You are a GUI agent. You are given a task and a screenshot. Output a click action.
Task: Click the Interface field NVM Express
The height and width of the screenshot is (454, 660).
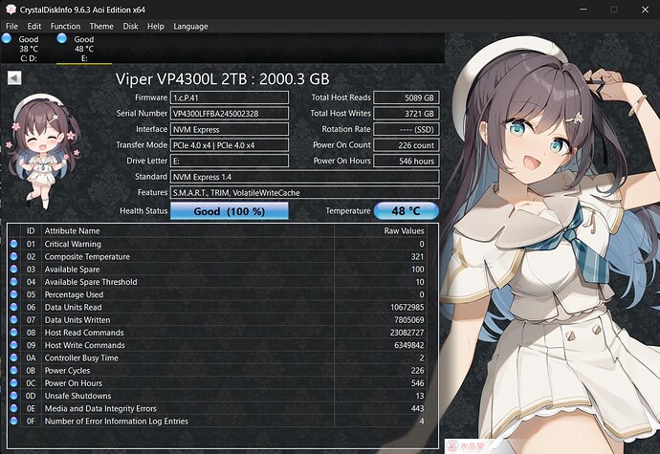pos(230,129)
